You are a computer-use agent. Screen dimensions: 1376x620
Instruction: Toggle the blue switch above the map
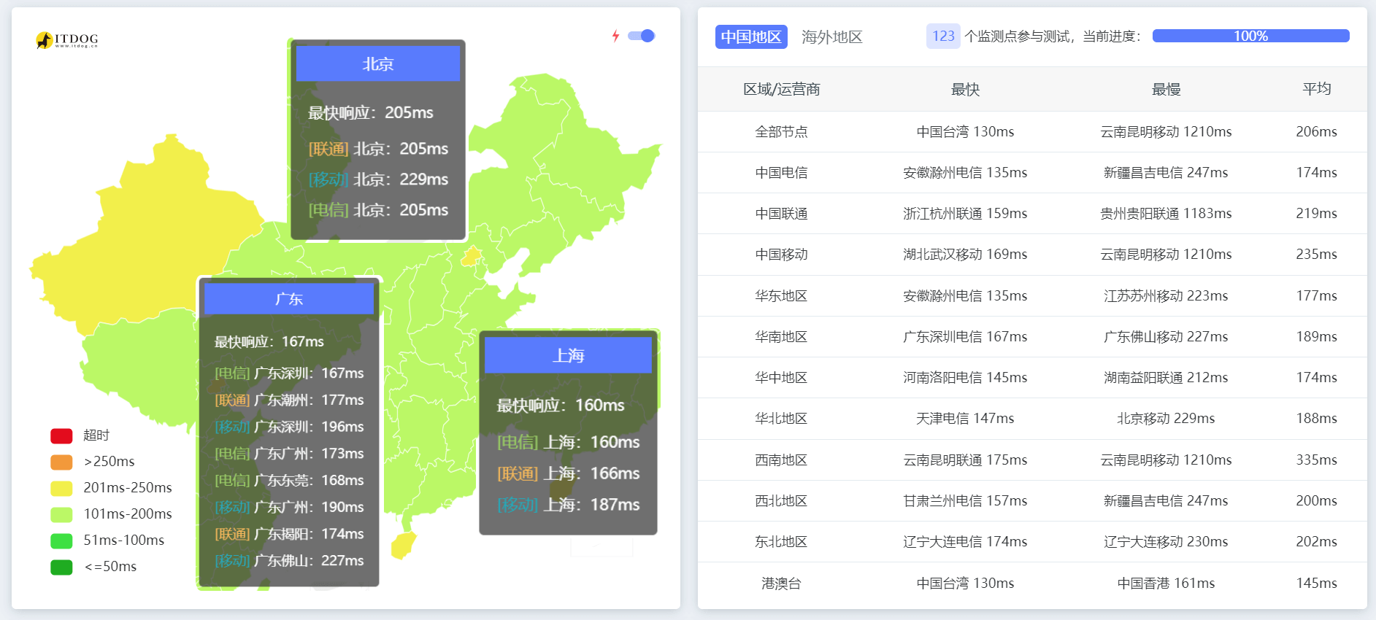(x=641, y=36)
